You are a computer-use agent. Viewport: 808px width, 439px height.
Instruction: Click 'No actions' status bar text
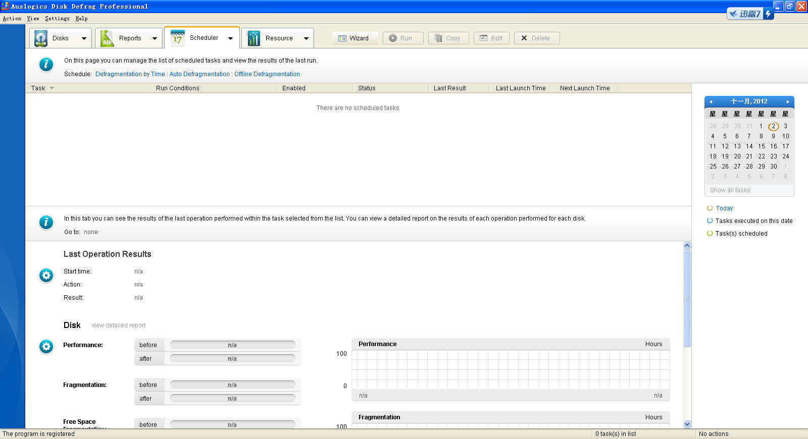coord(714,434)
